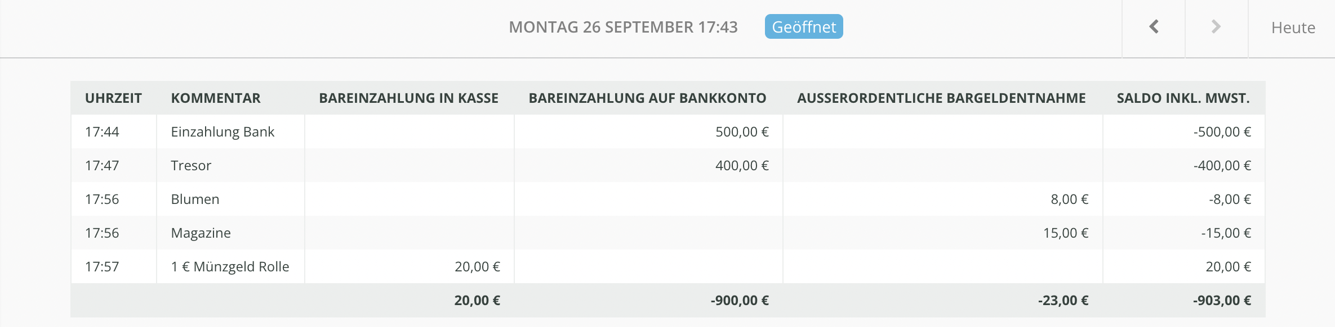Select the Blumen entry row
This screenshot has width=1335, height=327.
click(x=195, y=199)
